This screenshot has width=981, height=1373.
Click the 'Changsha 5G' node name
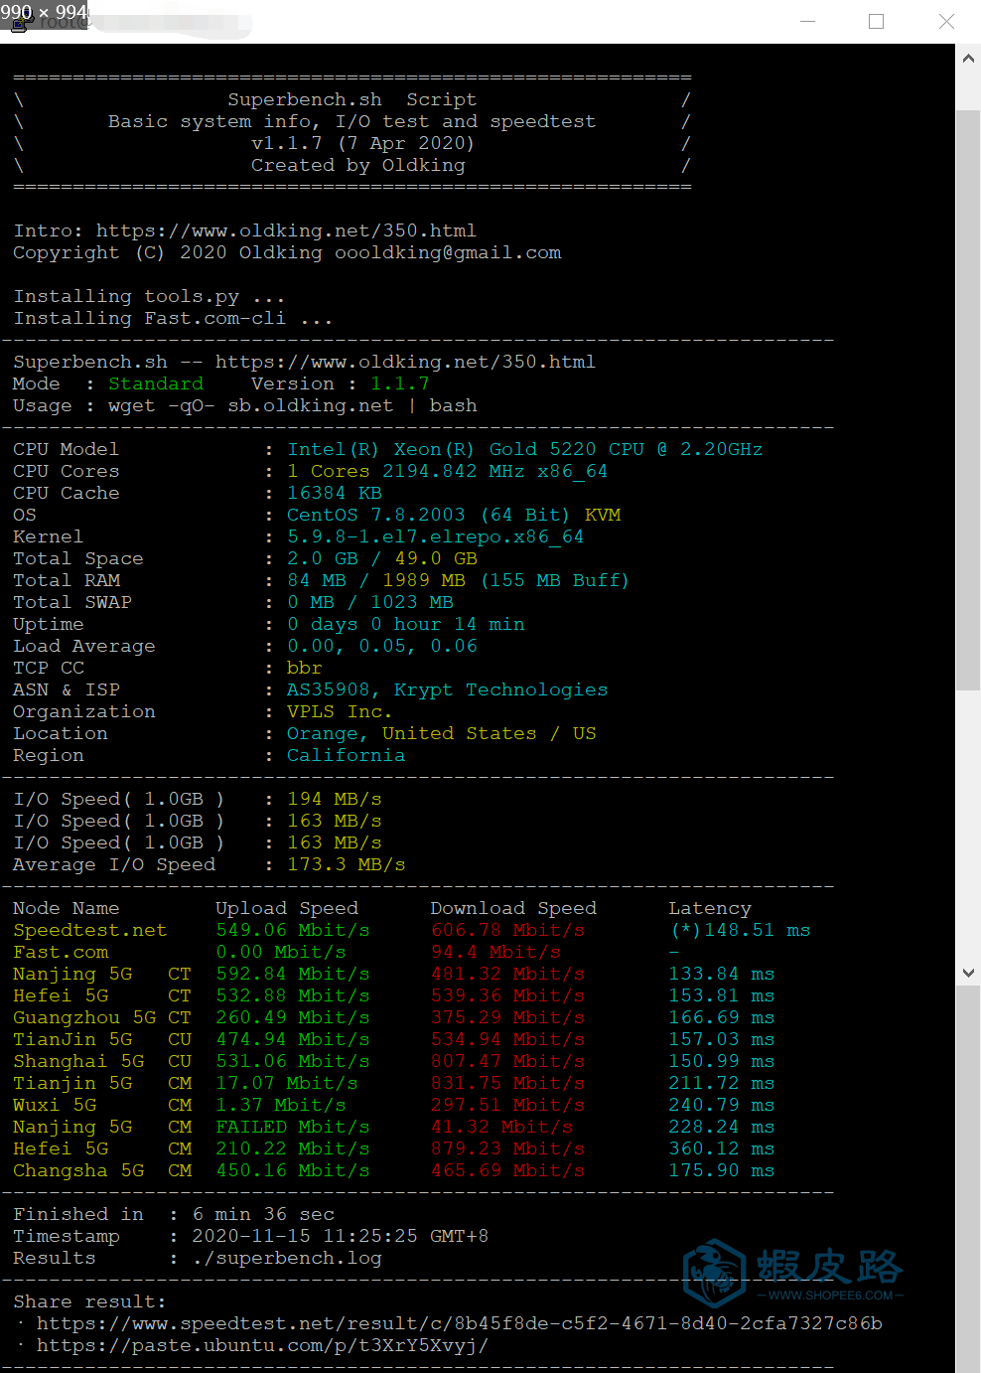point(78,1170)
